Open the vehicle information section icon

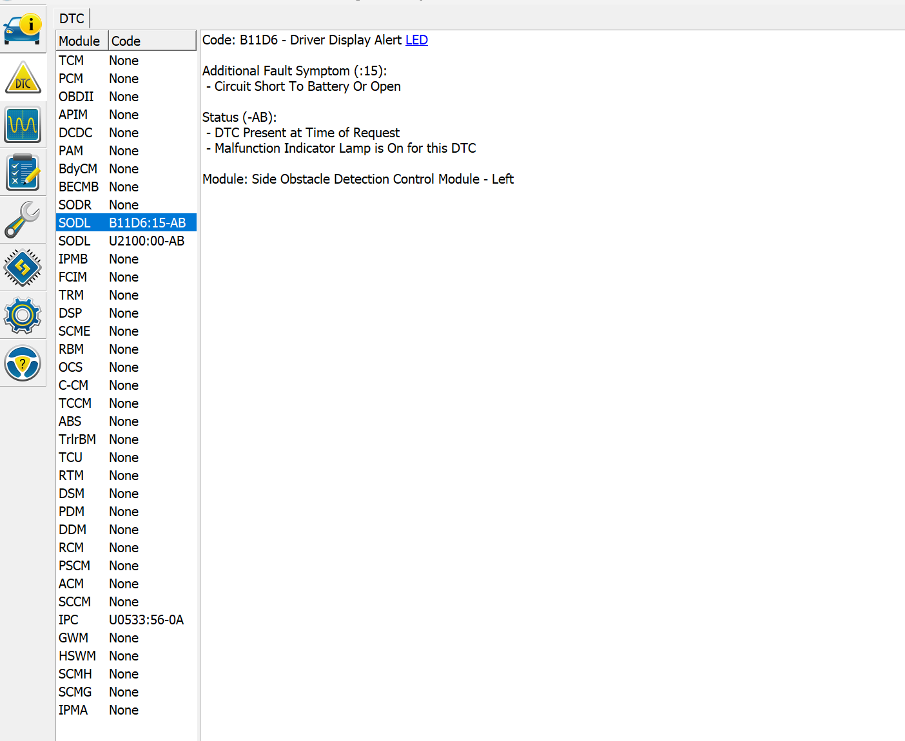click(x=23, y=29)
